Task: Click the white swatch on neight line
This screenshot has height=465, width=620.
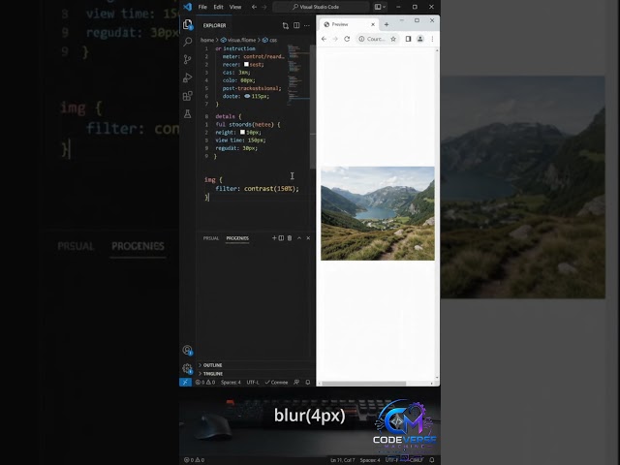Action: (242, 132)
